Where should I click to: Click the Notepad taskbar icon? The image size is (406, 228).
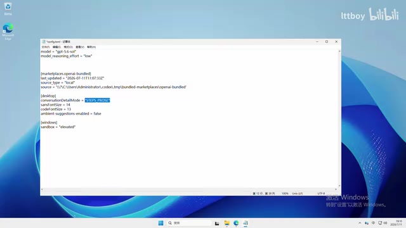pyautogui.click(x=246, y=223)
